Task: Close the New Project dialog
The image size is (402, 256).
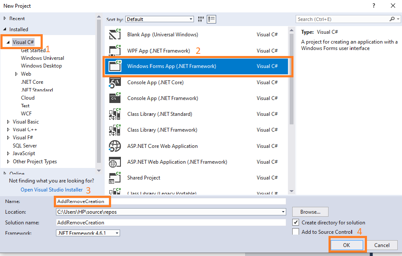Action: pyautogui.click(x=393, y=6)
